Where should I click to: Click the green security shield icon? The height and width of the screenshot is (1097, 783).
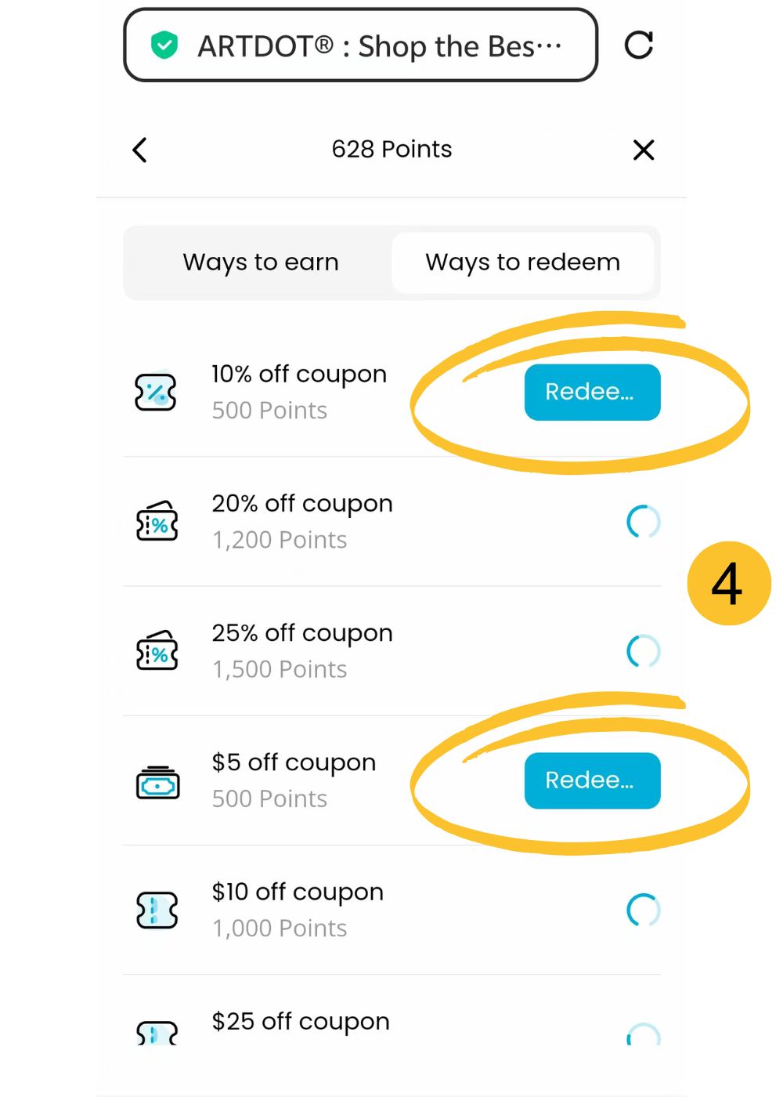[x=164, y=45]
